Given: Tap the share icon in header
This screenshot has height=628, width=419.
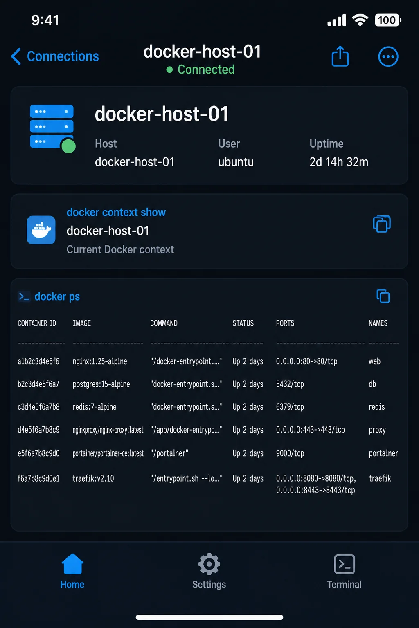Looking at the screenshot, I should point(340,56).
